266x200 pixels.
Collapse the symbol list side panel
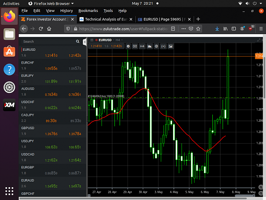point(85,42)
